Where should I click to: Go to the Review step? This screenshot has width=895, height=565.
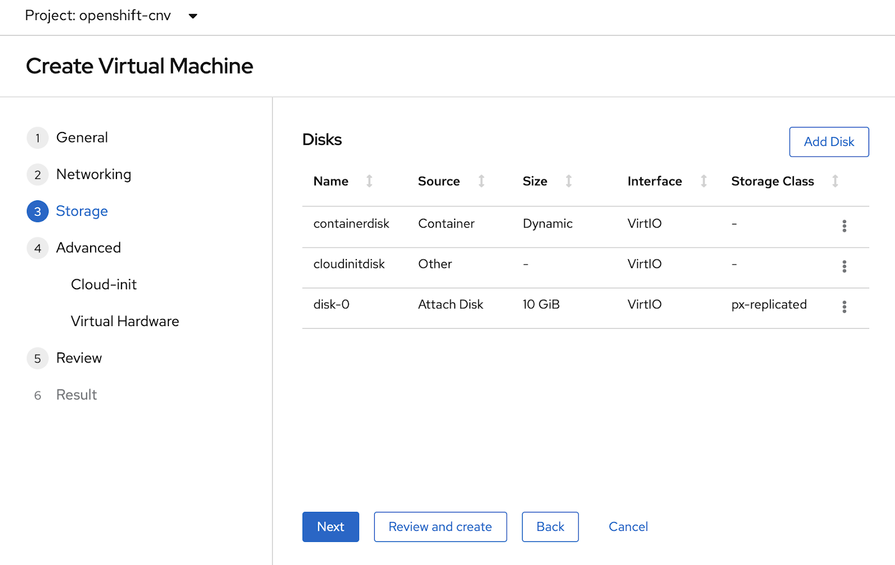point(79,358)
